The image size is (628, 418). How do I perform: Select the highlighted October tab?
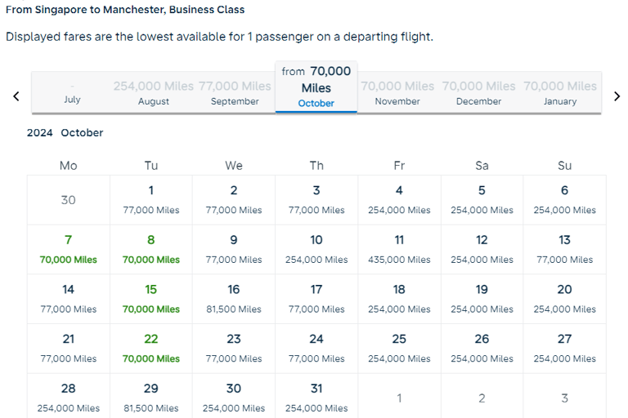click(316, 87)
